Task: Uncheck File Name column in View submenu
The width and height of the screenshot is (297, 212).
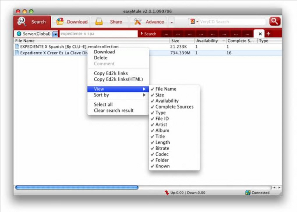Action: [174, 89]
